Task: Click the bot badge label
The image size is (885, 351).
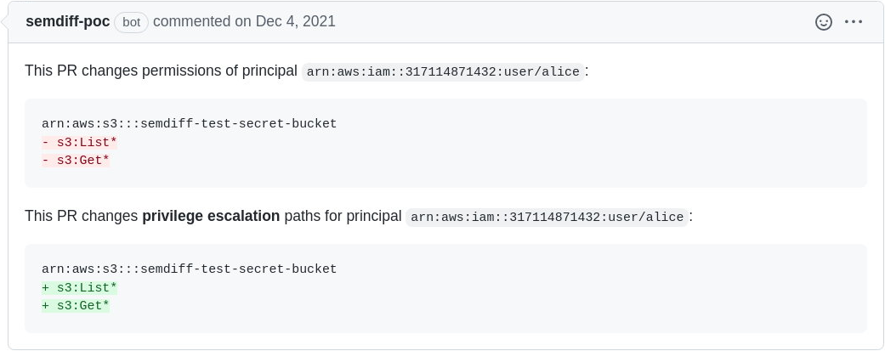Action: pos(131,22)
